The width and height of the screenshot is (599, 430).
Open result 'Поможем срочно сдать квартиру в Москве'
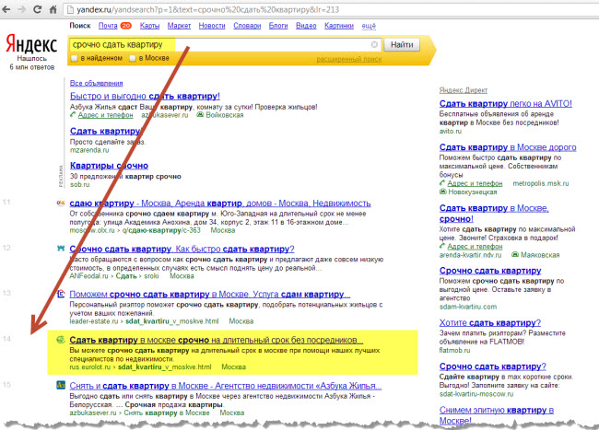[x=210, y=294]
